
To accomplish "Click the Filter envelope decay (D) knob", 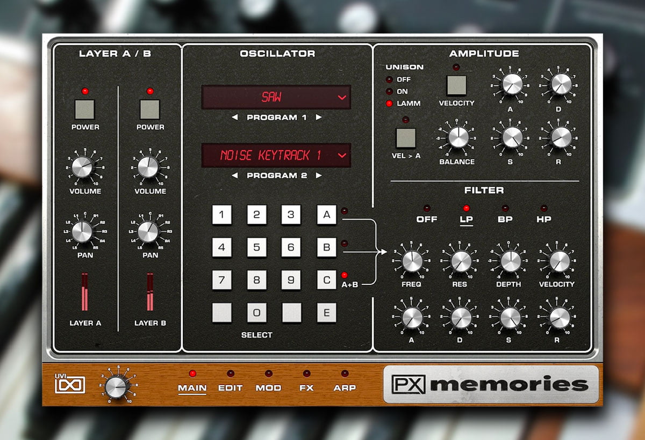I will pyautogui.click(x=461, y=318).
